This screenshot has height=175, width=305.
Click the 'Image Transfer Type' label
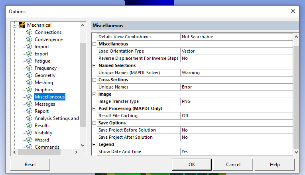pyautogui.click(x=118, y=102)
